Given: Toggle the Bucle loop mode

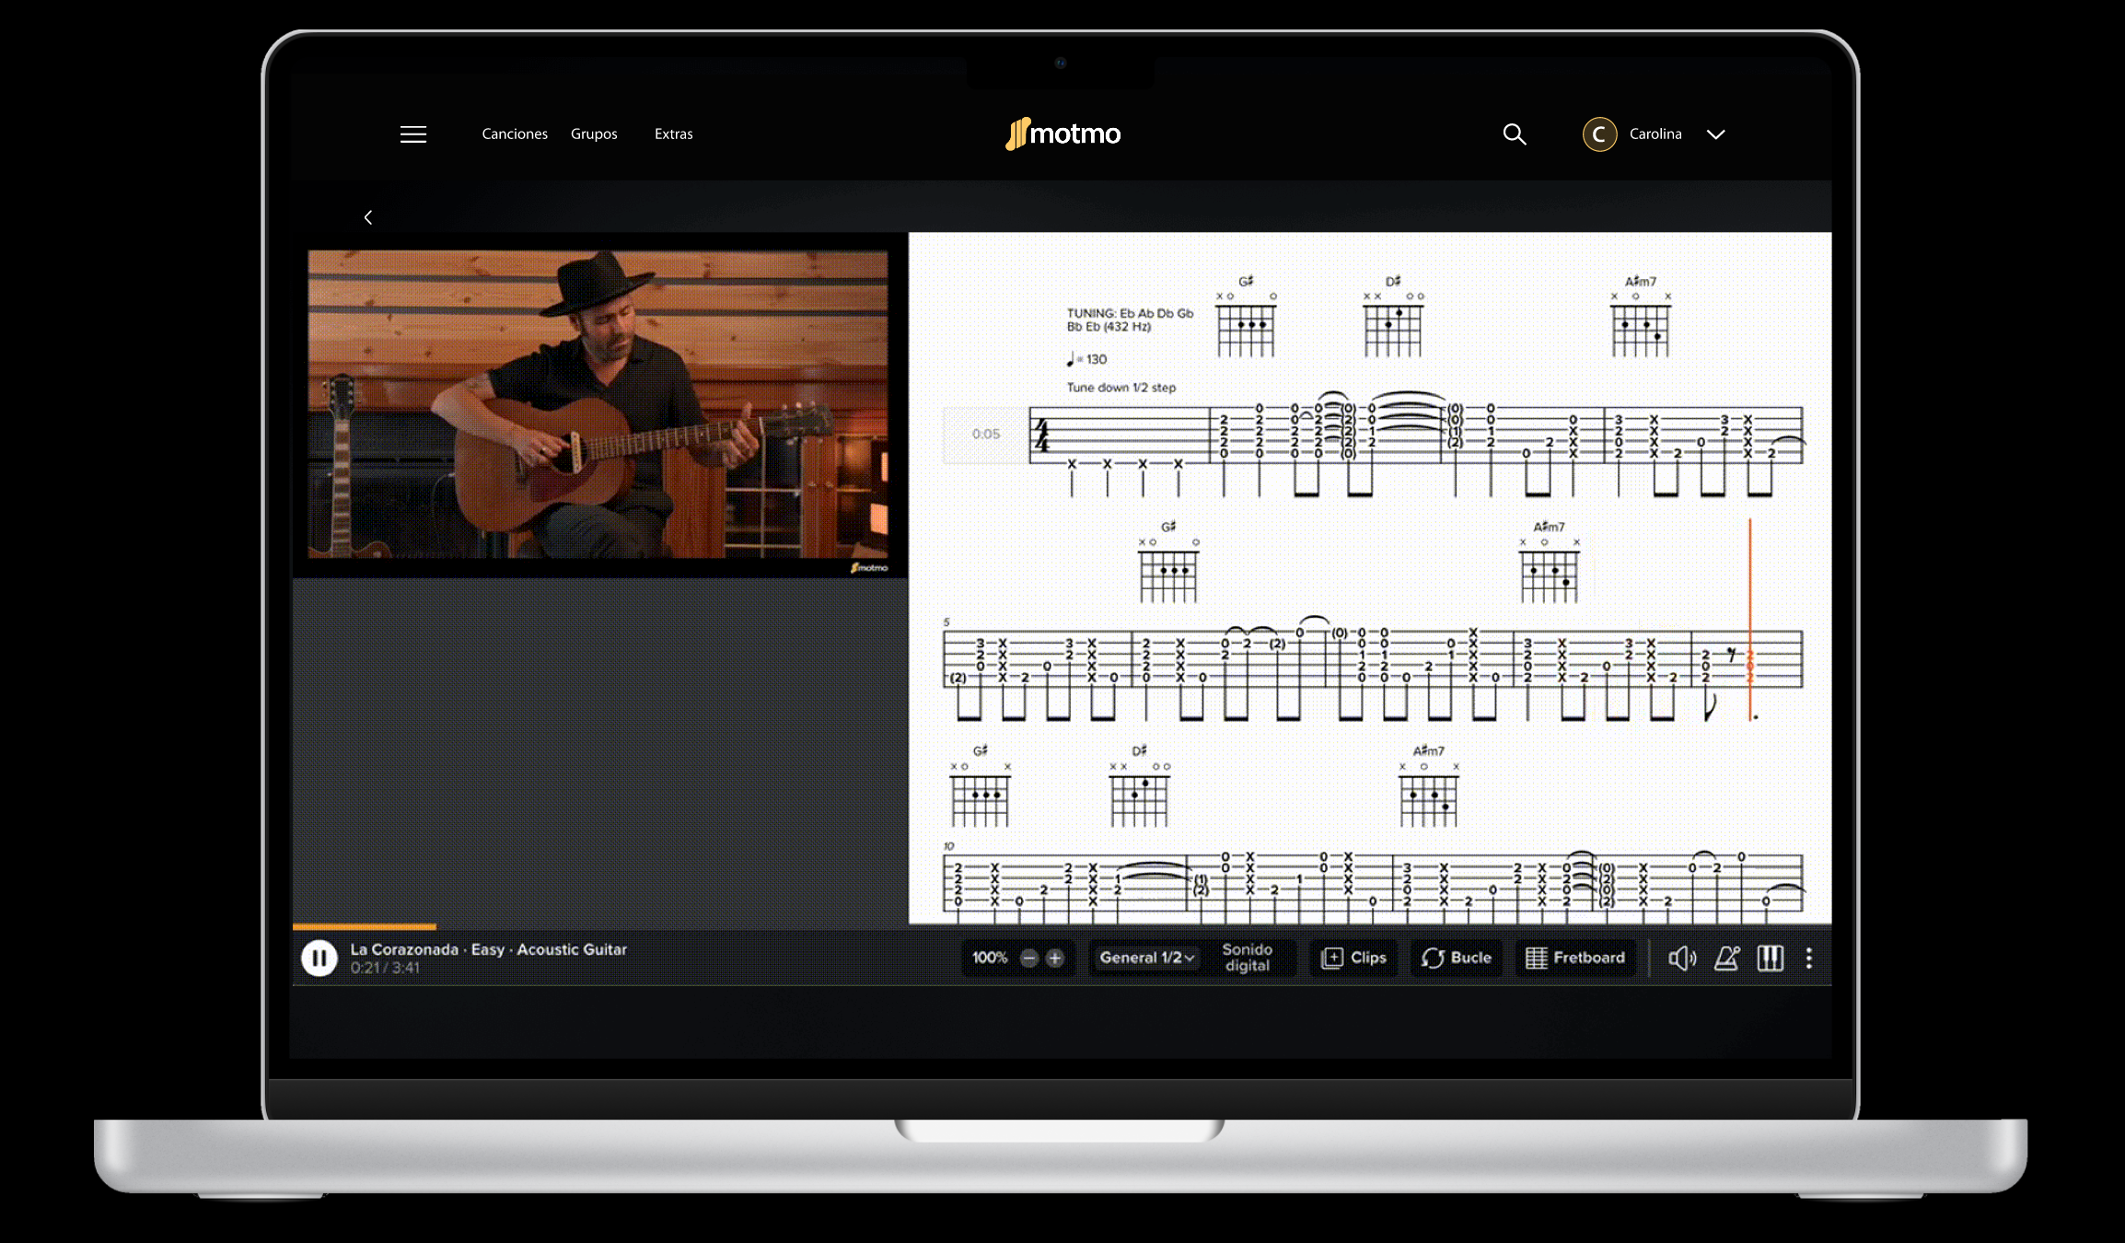Looking at the screenshot, I should 1457,958.
